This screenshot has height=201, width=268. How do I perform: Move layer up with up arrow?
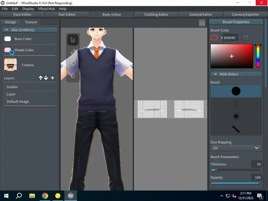[x=41, y=78]
